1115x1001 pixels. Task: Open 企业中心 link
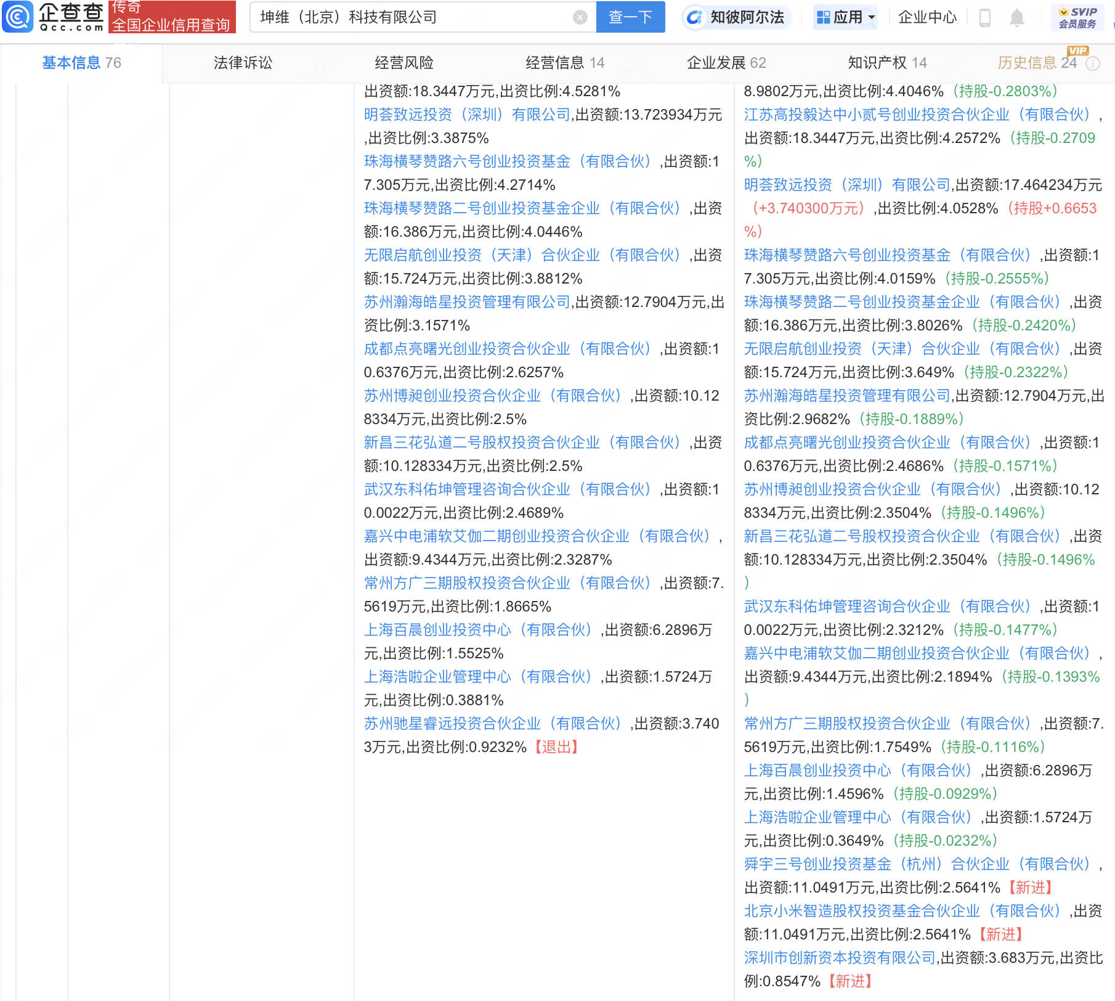927,17
